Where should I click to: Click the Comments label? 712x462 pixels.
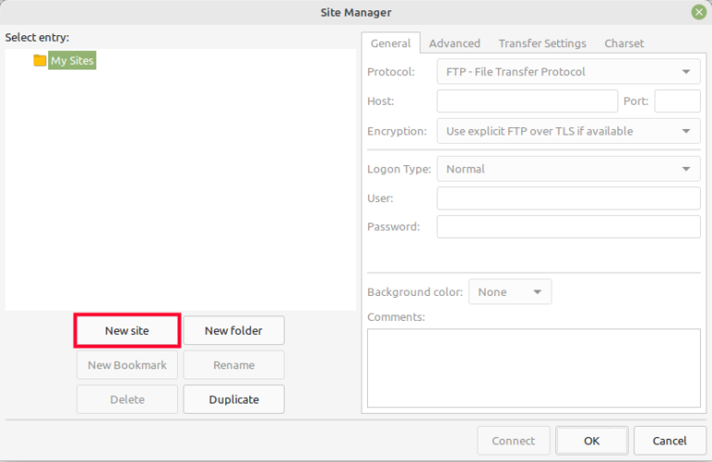point(396,316)
